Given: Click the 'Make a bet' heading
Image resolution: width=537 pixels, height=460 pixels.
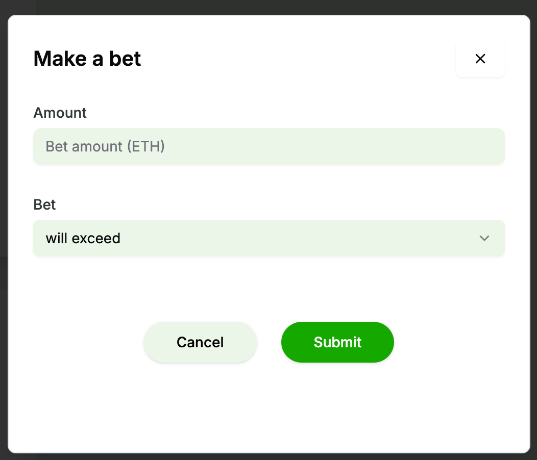Looking at the screenshot, I should tap(87, 59).
